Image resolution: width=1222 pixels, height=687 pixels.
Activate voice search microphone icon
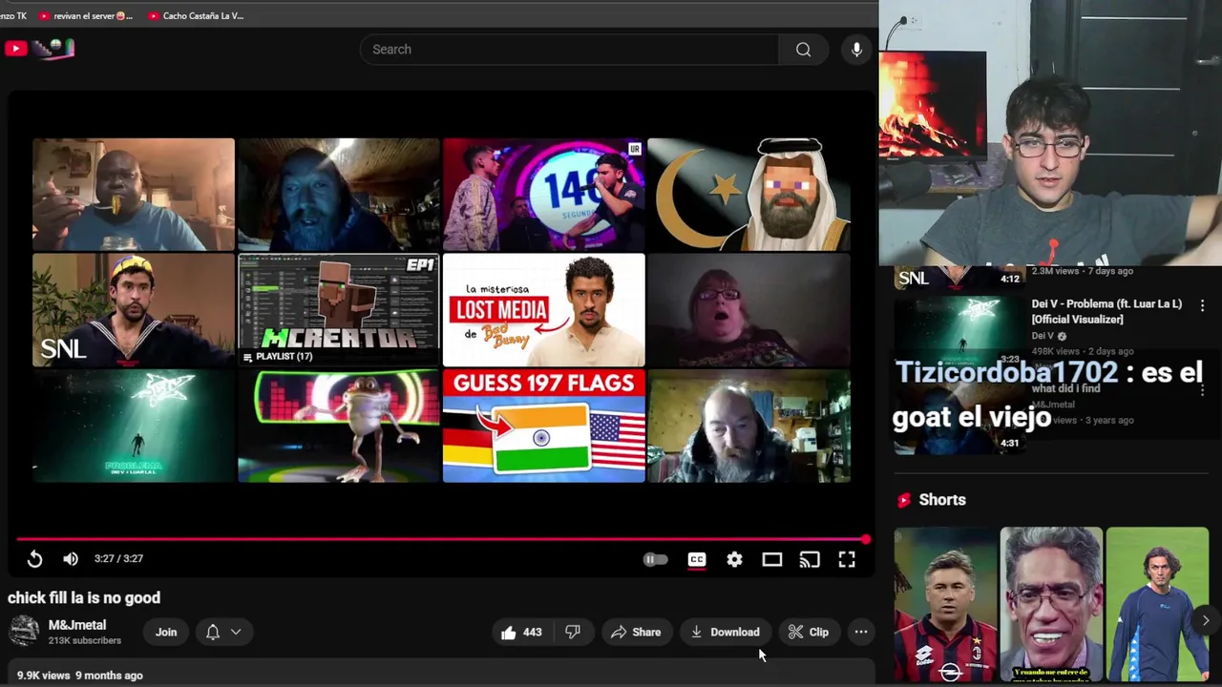(856, 50)
